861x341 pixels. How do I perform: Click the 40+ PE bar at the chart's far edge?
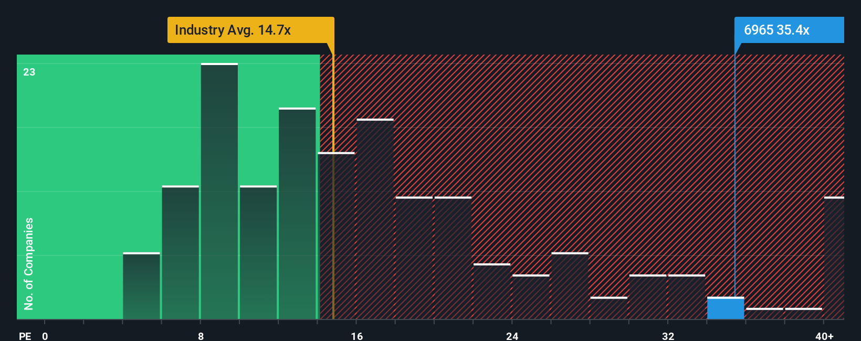pyautogui.click(x=834, y=258)
